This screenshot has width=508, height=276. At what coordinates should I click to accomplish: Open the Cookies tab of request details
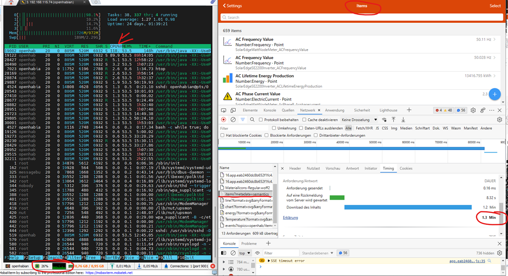tap(406, 168)
